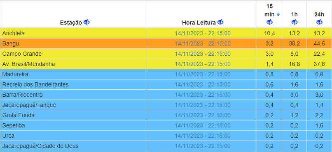Toggle eye icon next to Hora Leitura header
Viewport: 332px width, 152px height.
pos(221,22)
